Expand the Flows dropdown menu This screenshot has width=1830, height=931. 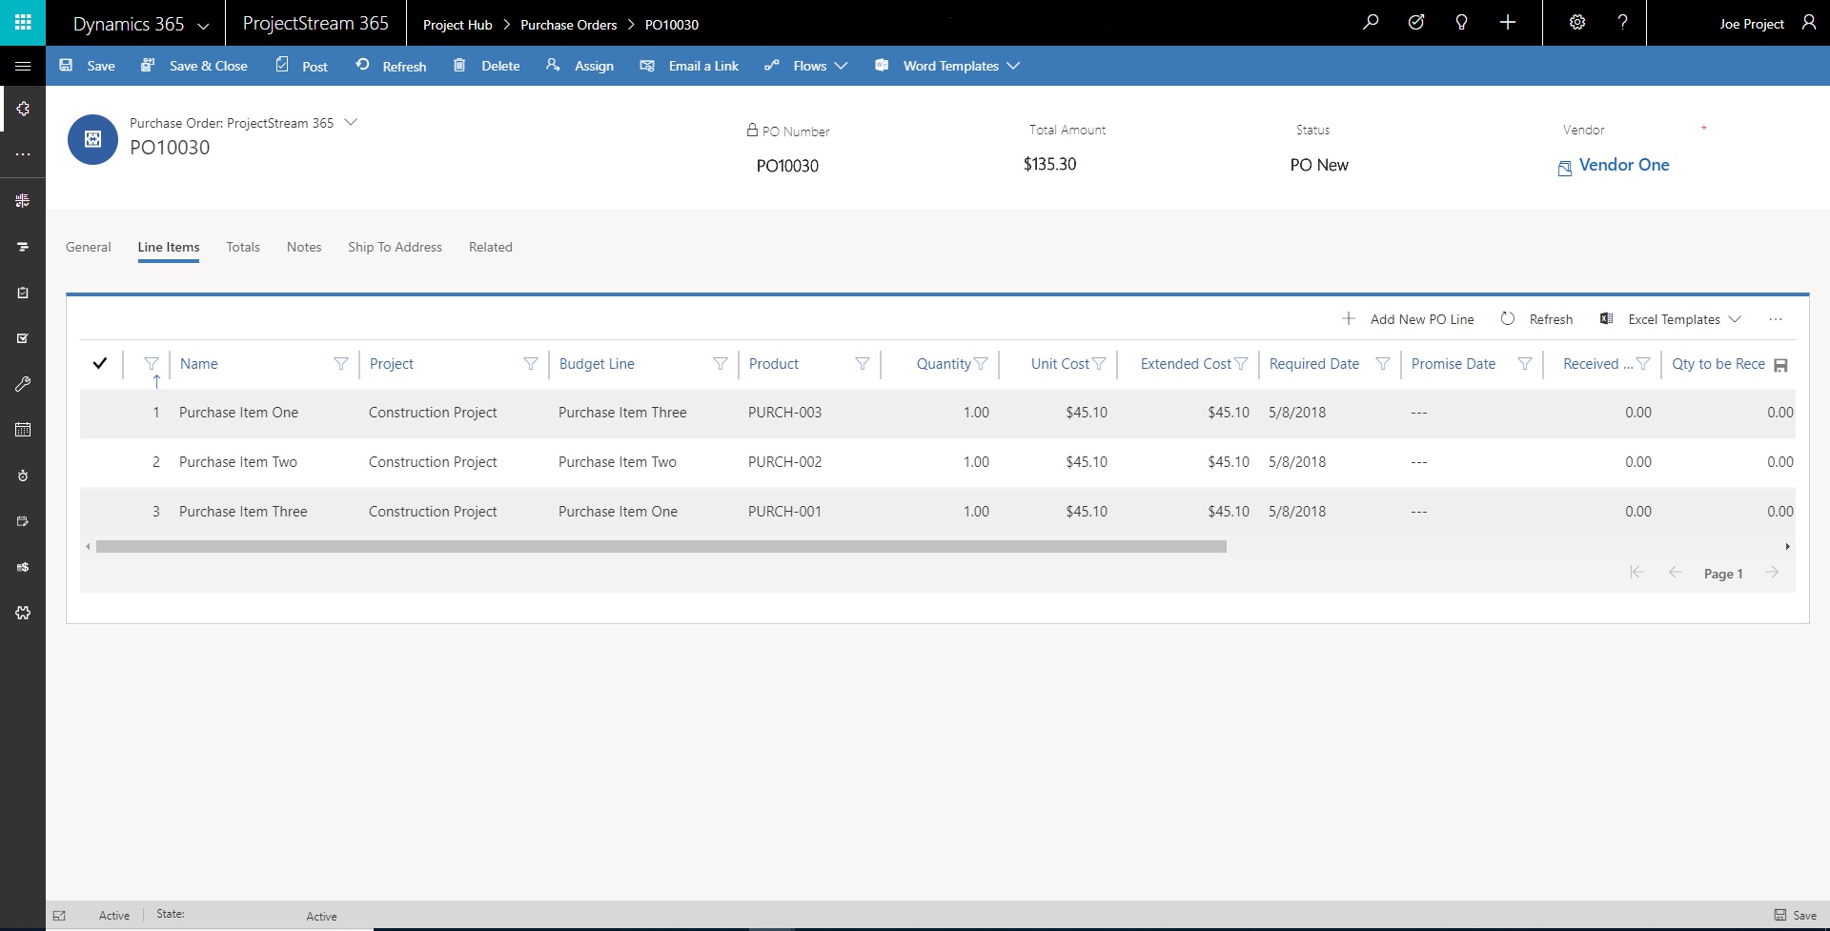click(x=841, y=66)
